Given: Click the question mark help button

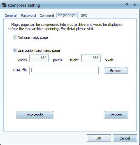Looking at the screenshot, I should [x=127, y=5].
